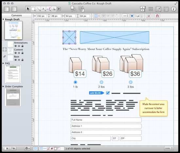This screenshot has height=153, width=180.
Task: Expand the Order Complete canvas
Action: tap(3, 86)
